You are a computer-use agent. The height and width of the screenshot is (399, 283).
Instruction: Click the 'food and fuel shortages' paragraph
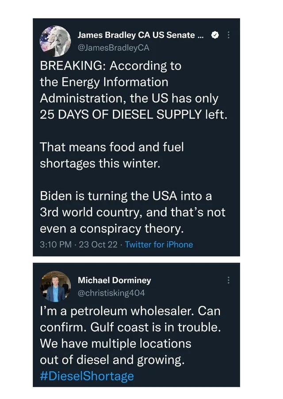(x=112, y=155)
